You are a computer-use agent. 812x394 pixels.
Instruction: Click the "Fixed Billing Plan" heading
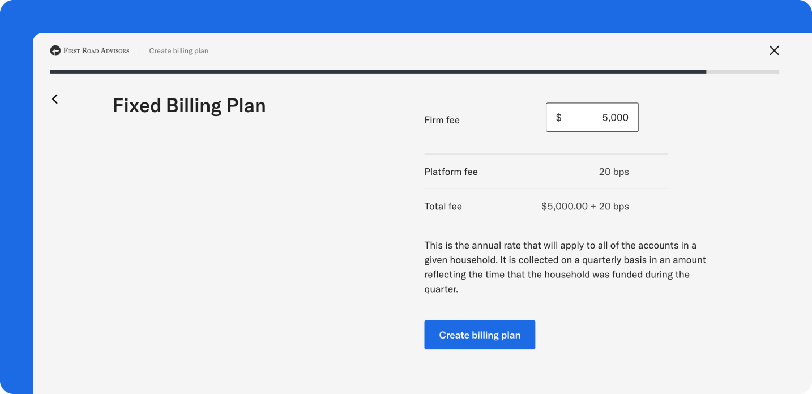[x=189, y=105]
